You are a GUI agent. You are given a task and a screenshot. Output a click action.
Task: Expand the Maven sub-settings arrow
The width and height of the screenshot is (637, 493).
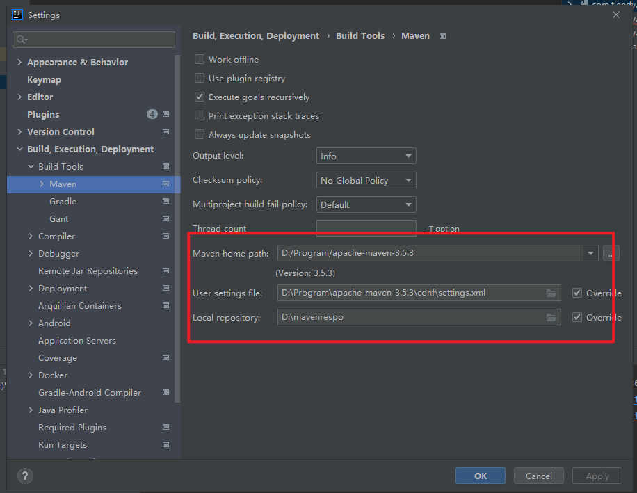42,184
